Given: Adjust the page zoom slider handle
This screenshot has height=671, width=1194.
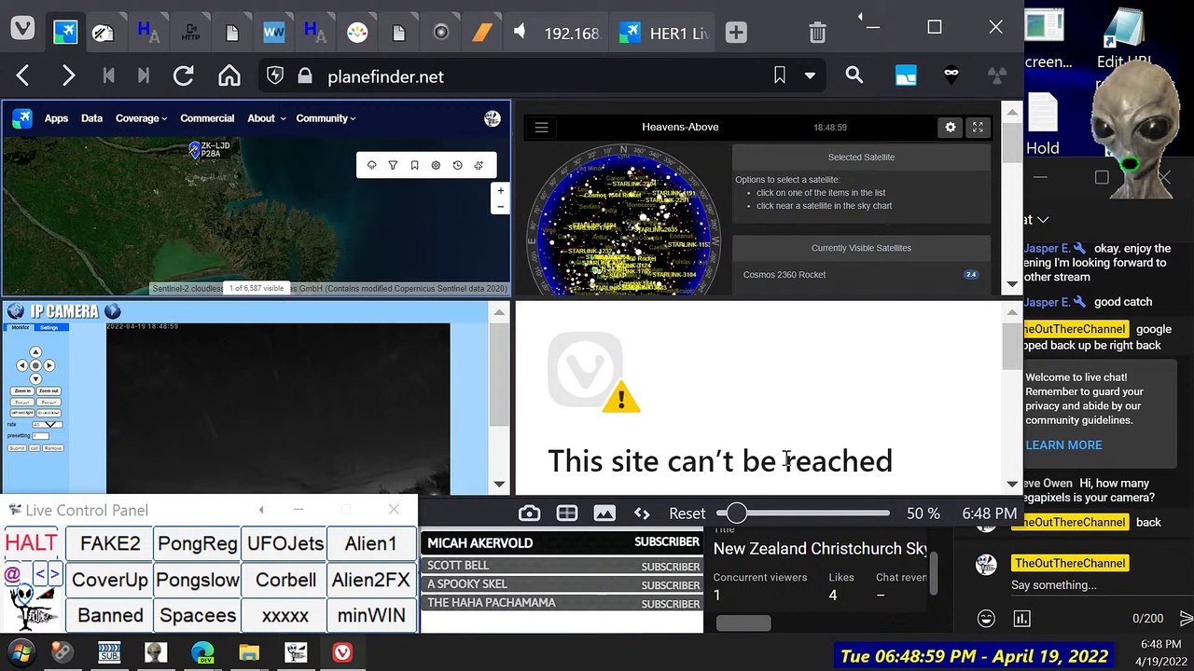Looking at the screenshot, I should click(736, 514).
